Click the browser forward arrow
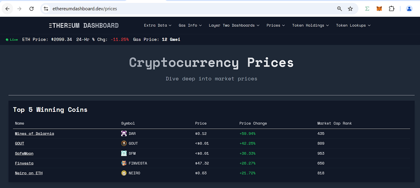This screenshot has width=420, height=188. coord(19,9)
